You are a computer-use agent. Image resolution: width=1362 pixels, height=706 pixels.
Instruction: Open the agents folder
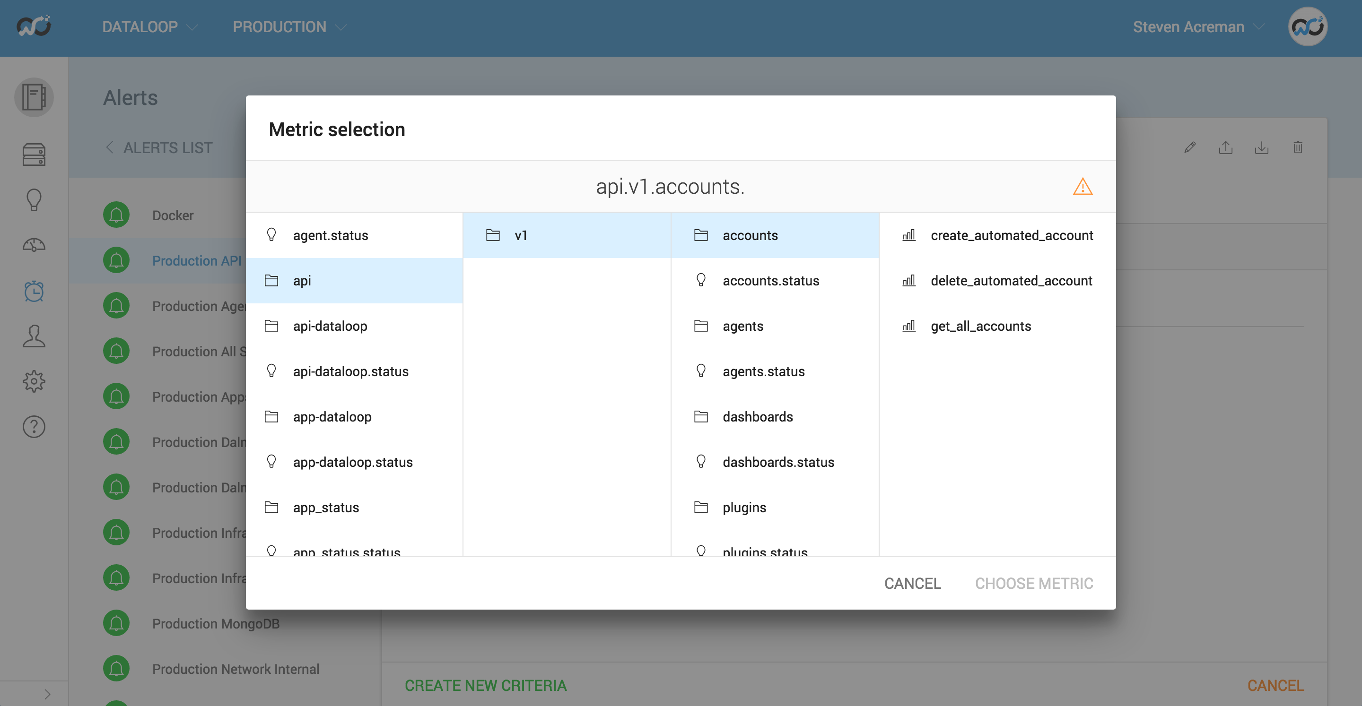click(x=775, y=326)
